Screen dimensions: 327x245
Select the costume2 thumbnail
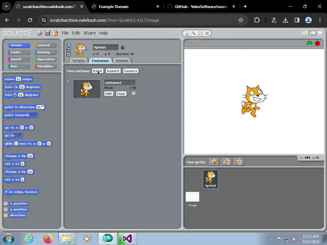(87, 89)
